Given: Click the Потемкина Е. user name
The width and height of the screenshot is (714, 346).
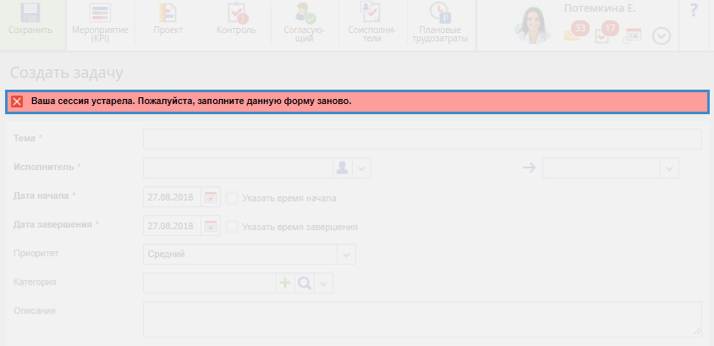Looking at the screenshot, I should point(600,8).
